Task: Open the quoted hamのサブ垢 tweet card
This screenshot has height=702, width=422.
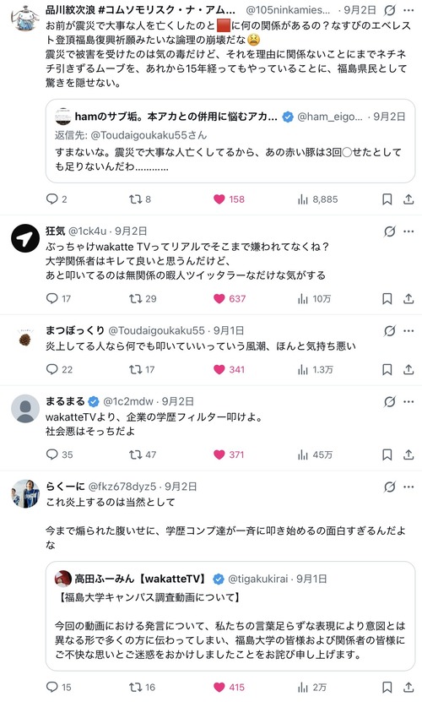Action: 230,141
